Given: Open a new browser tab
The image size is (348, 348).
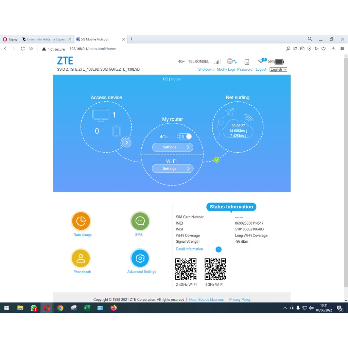Looking at the screenshot, I should 132,39.
